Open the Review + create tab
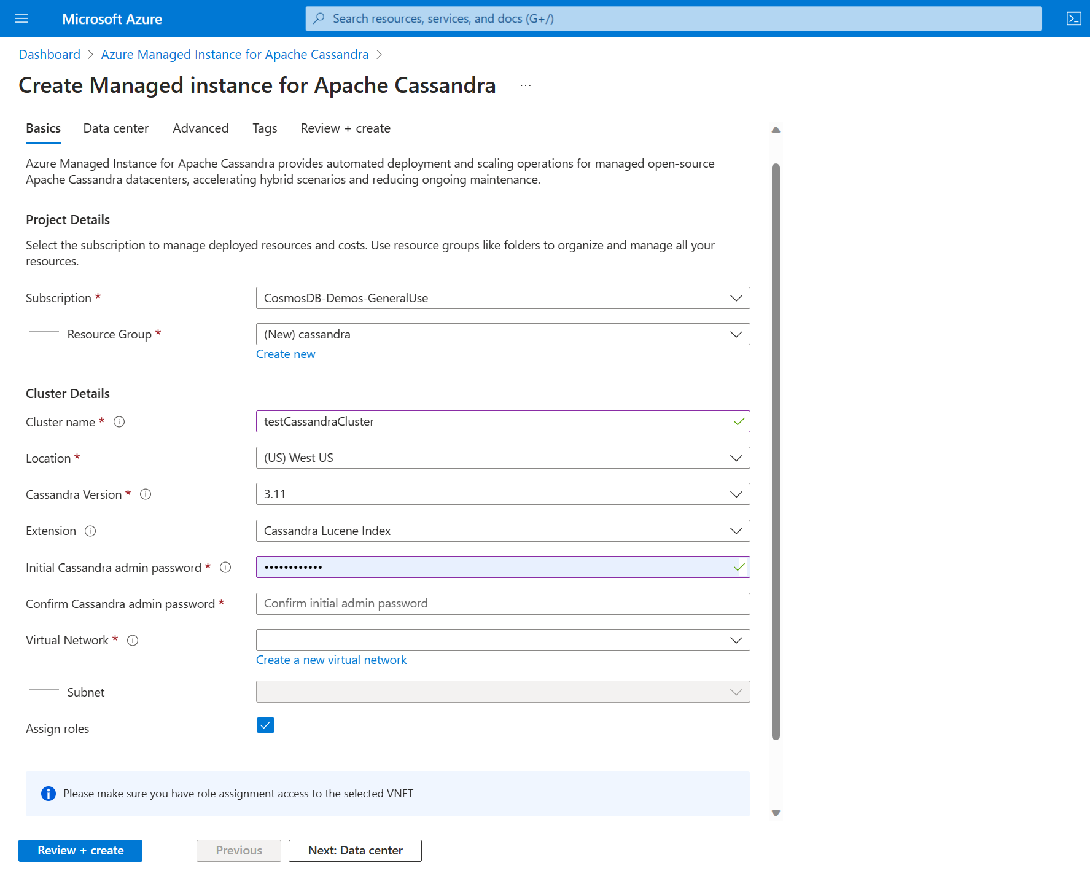The width and height of the screenshot is (1090, 879). [x=346, y=128]
